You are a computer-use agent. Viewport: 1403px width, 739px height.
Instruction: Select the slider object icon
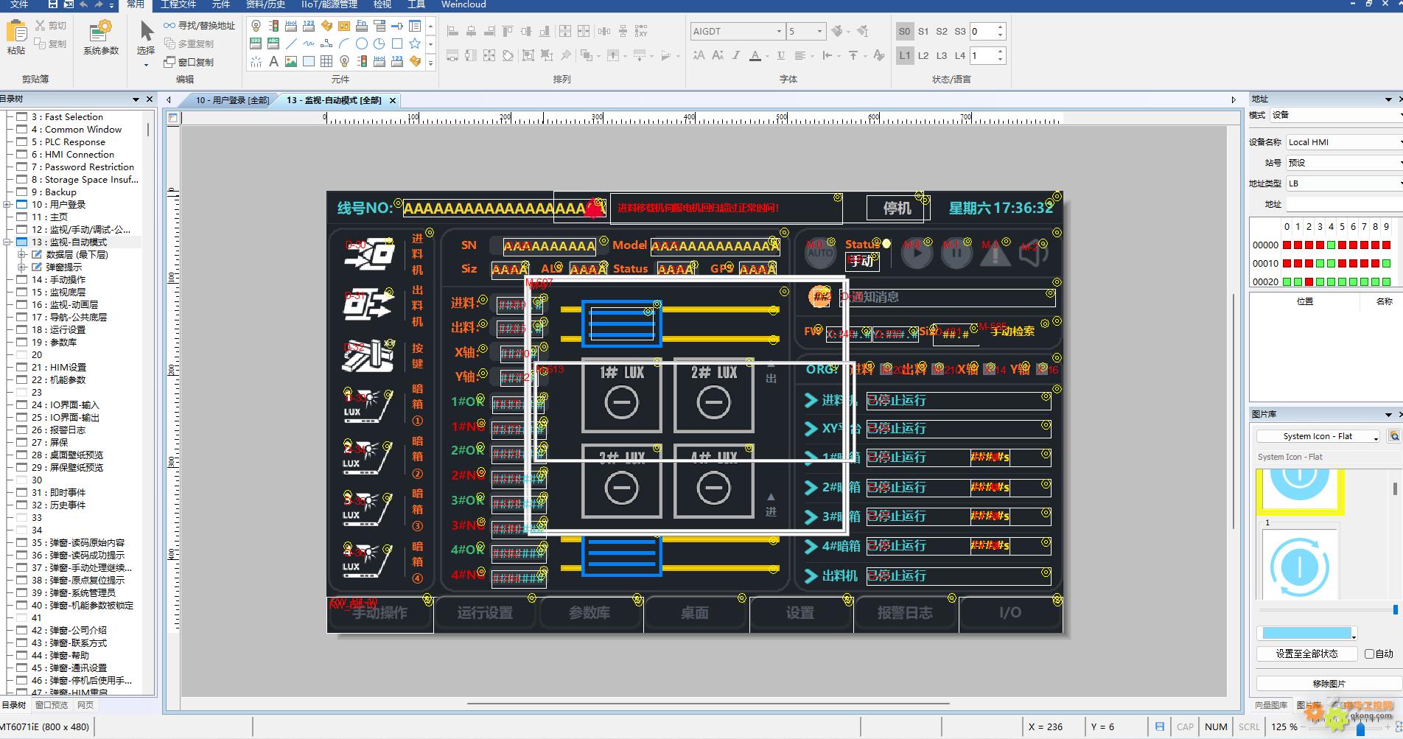pyautogui.click(x=397, y=27)
